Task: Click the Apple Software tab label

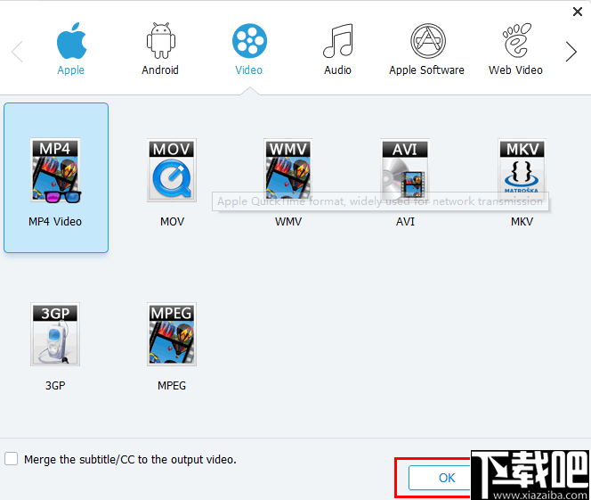Action: pos(426,70)
